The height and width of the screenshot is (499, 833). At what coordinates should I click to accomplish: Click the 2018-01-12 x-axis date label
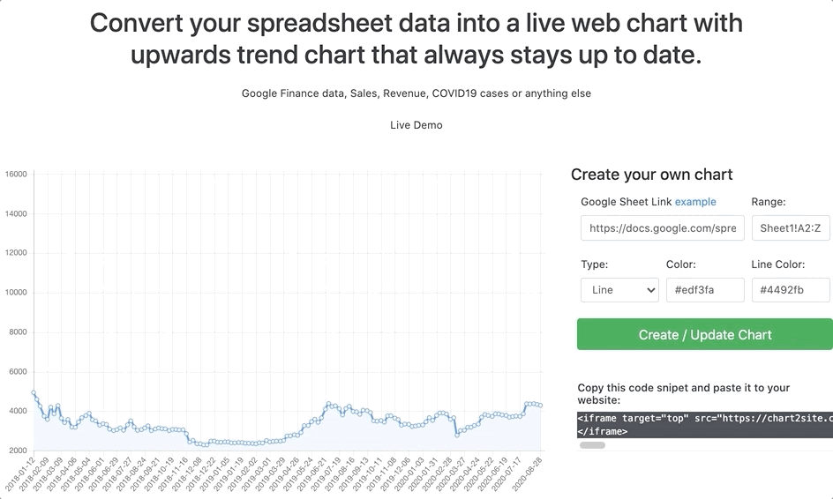[x=21, y=474]
